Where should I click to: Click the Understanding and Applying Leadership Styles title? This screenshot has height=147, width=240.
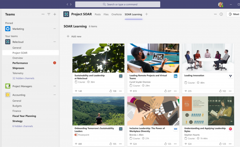pyautogui.click(x=205, y=130)
